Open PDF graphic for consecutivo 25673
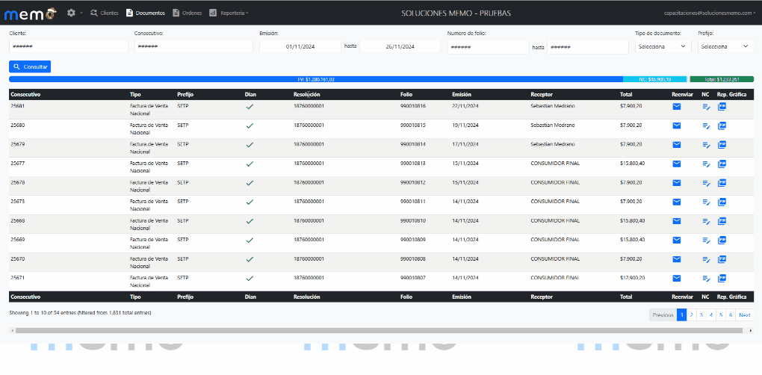The height and width of the screenshot is (375, 762). (x=722, y=202)
